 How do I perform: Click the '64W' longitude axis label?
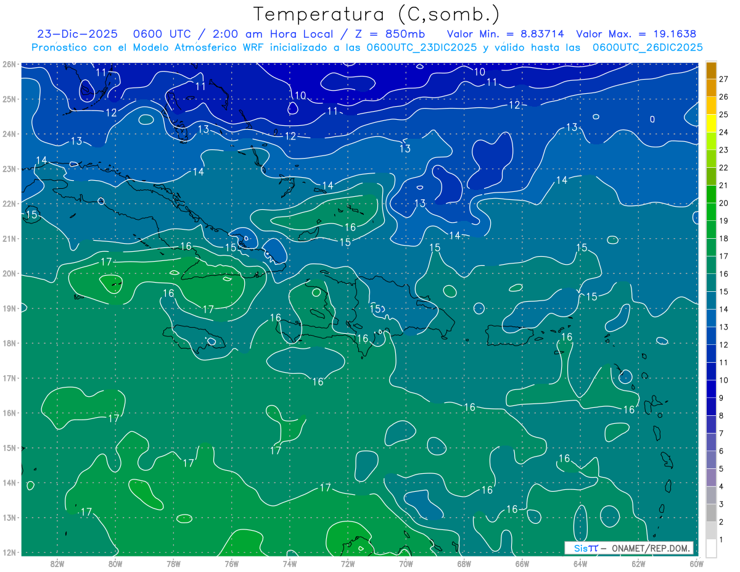pyautogui.click(x=580, y=563)
